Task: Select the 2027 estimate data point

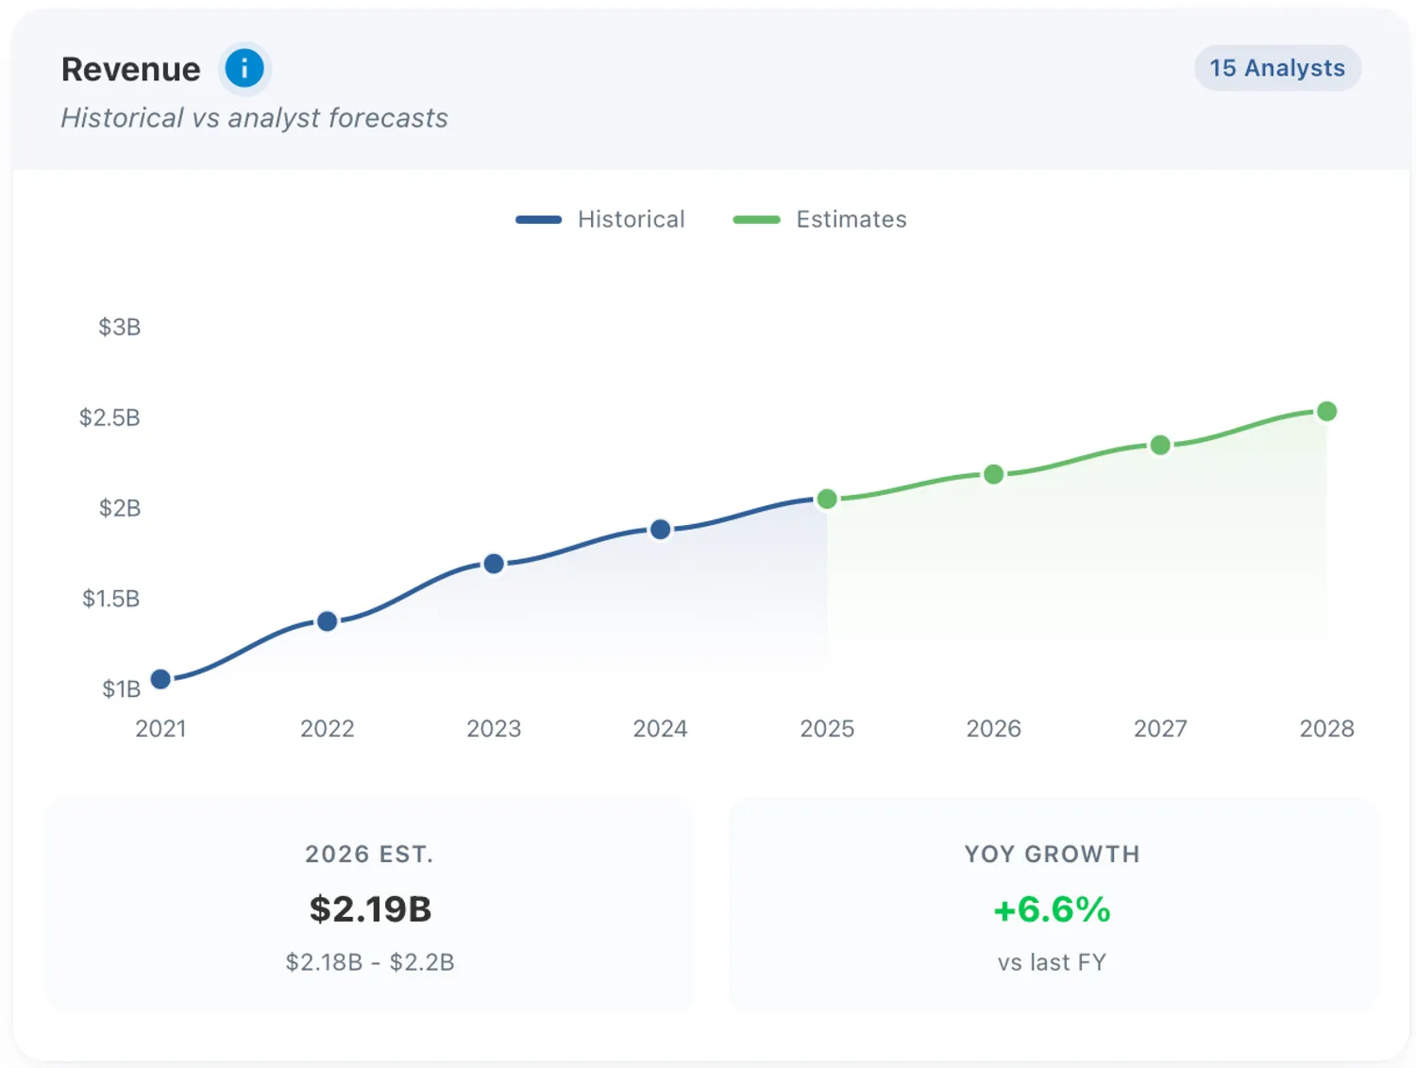Action: click(1160, 445)
